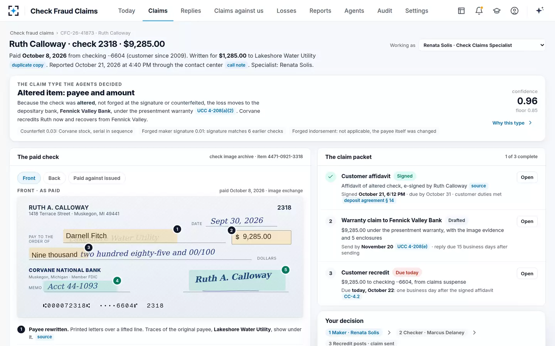Open the Audit tab
Image resolution: width=555 pixels, height=346 pixels.
click(x=385, y=11)
